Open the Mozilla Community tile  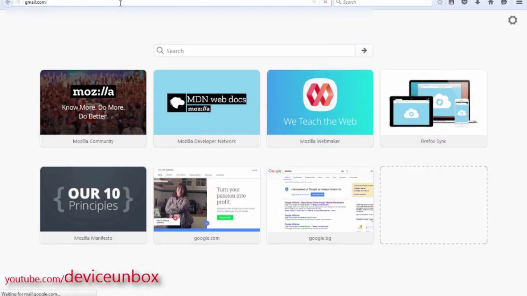pyautogui.click(x=93, y=108)
